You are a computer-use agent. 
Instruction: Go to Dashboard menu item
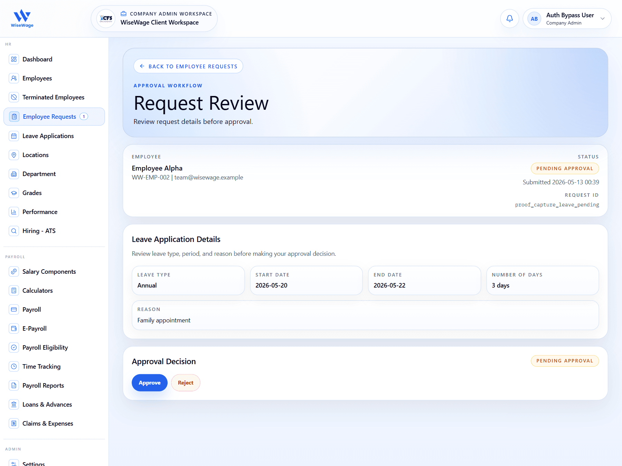(54, 59)
